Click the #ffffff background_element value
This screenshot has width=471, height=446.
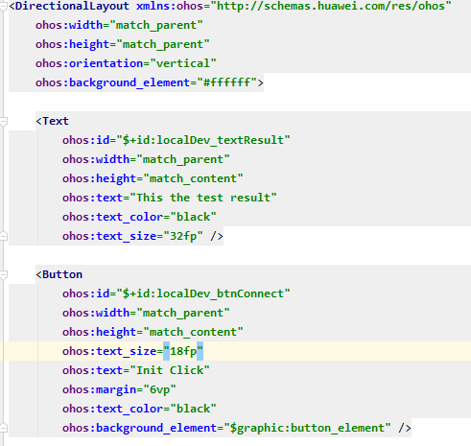(227, 82)
